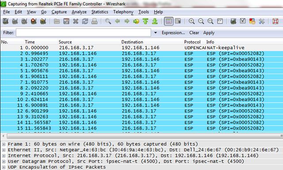
Task: Stop the running live capture icon
Action: point(34,21)
